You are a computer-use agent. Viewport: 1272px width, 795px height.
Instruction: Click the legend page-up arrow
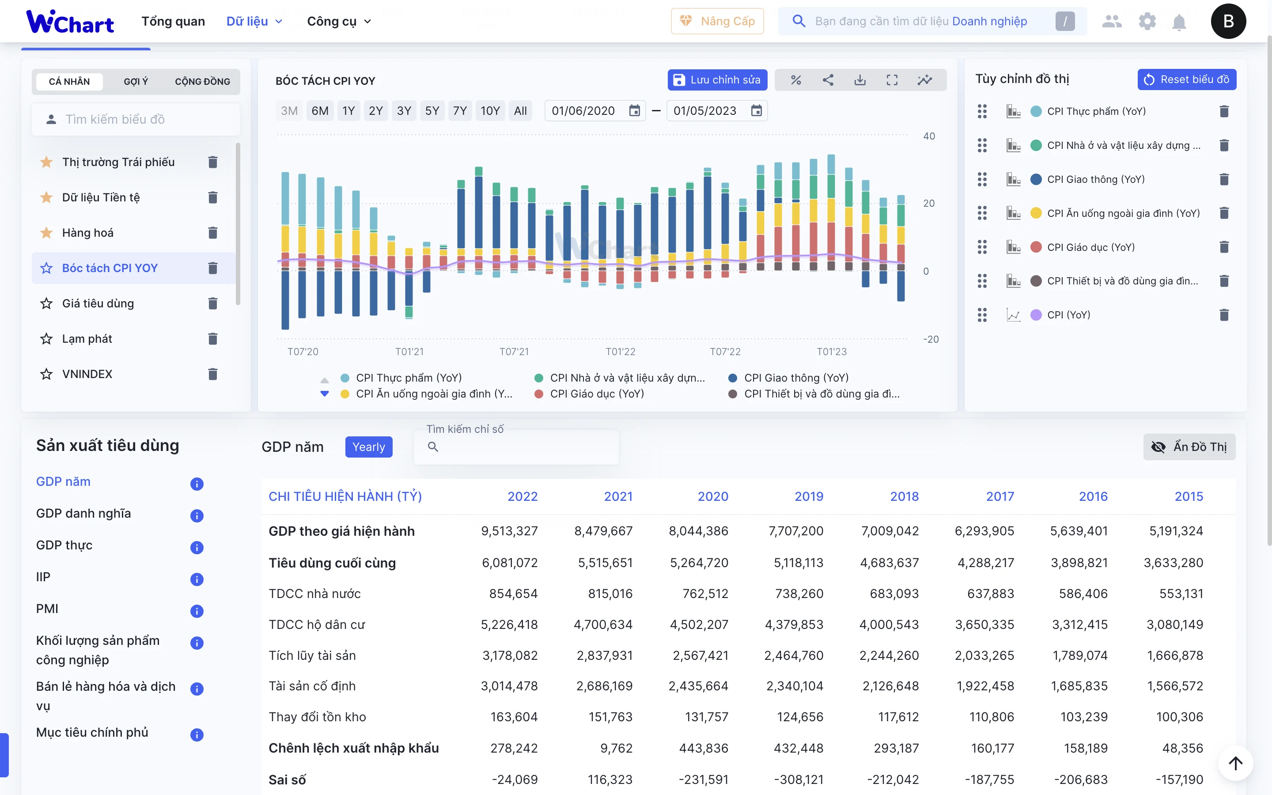coord(325,380)
